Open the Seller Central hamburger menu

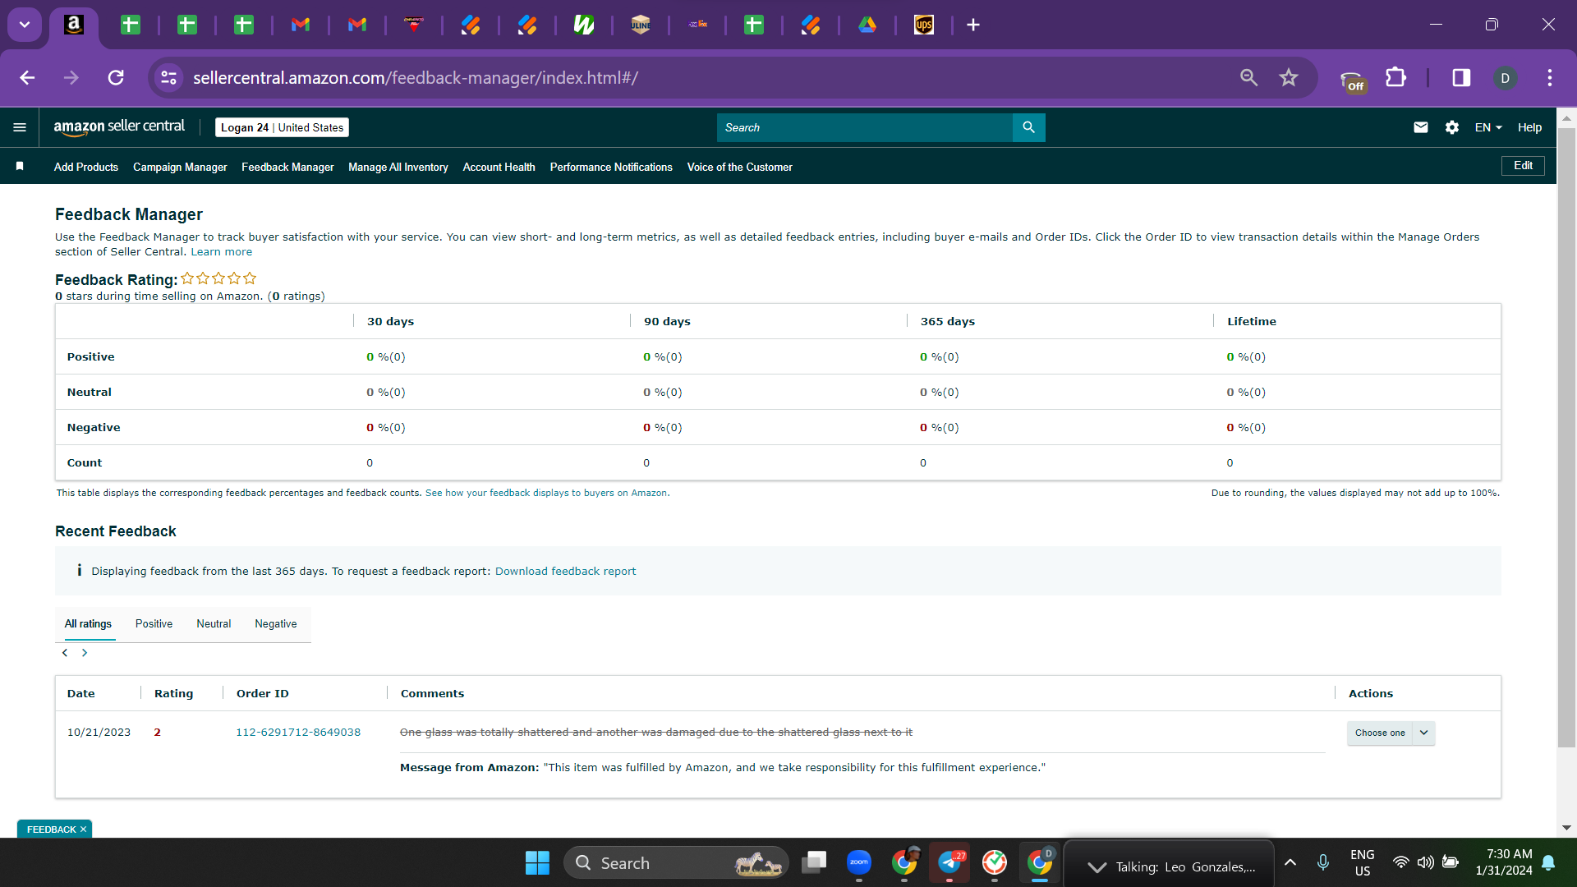(x=20, y=127)
